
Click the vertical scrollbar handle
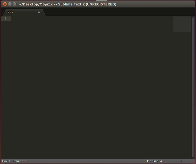coord(193,87)
